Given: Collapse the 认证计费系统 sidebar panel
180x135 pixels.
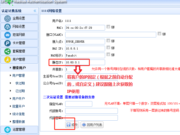Looking at the screenshot, I should click(x=35, y=11).
